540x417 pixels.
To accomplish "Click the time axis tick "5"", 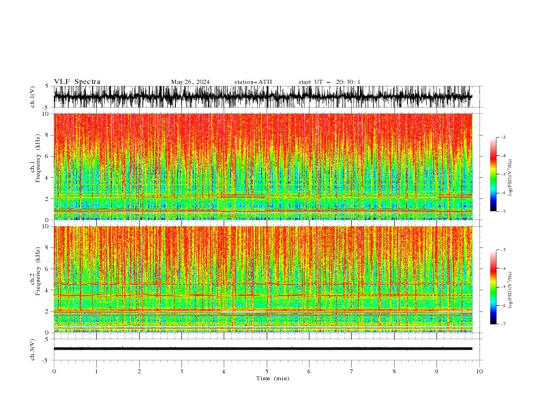I will (x=267, y=371).
